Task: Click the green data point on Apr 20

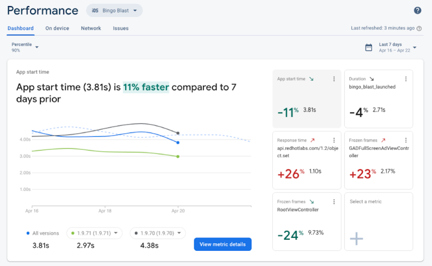Action: coord(178,157)
